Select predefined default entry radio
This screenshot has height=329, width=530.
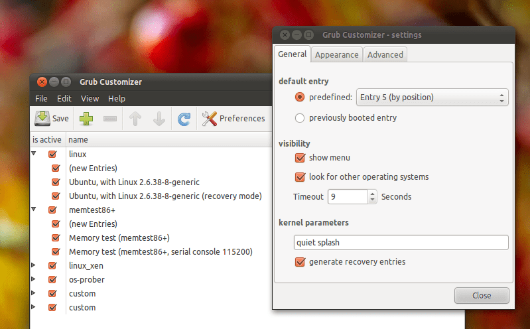click(x=299, y=98)
